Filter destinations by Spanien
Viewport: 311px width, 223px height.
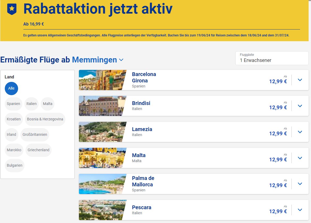13,104
